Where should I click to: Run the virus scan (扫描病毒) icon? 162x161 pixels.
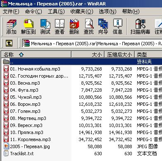coord(141,24)
